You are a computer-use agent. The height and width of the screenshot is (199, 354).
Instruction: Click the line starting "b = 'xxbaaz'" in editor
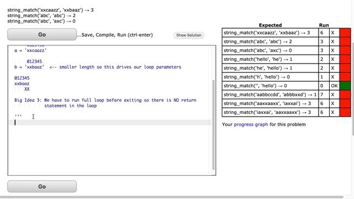coord(97,67)
